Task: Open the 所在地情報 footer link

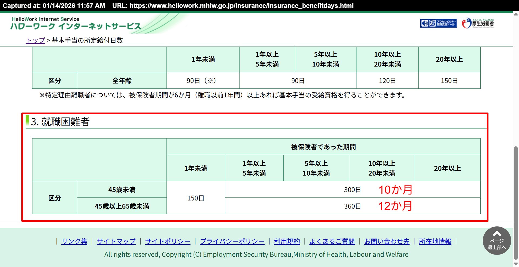Action: point(435,241)
